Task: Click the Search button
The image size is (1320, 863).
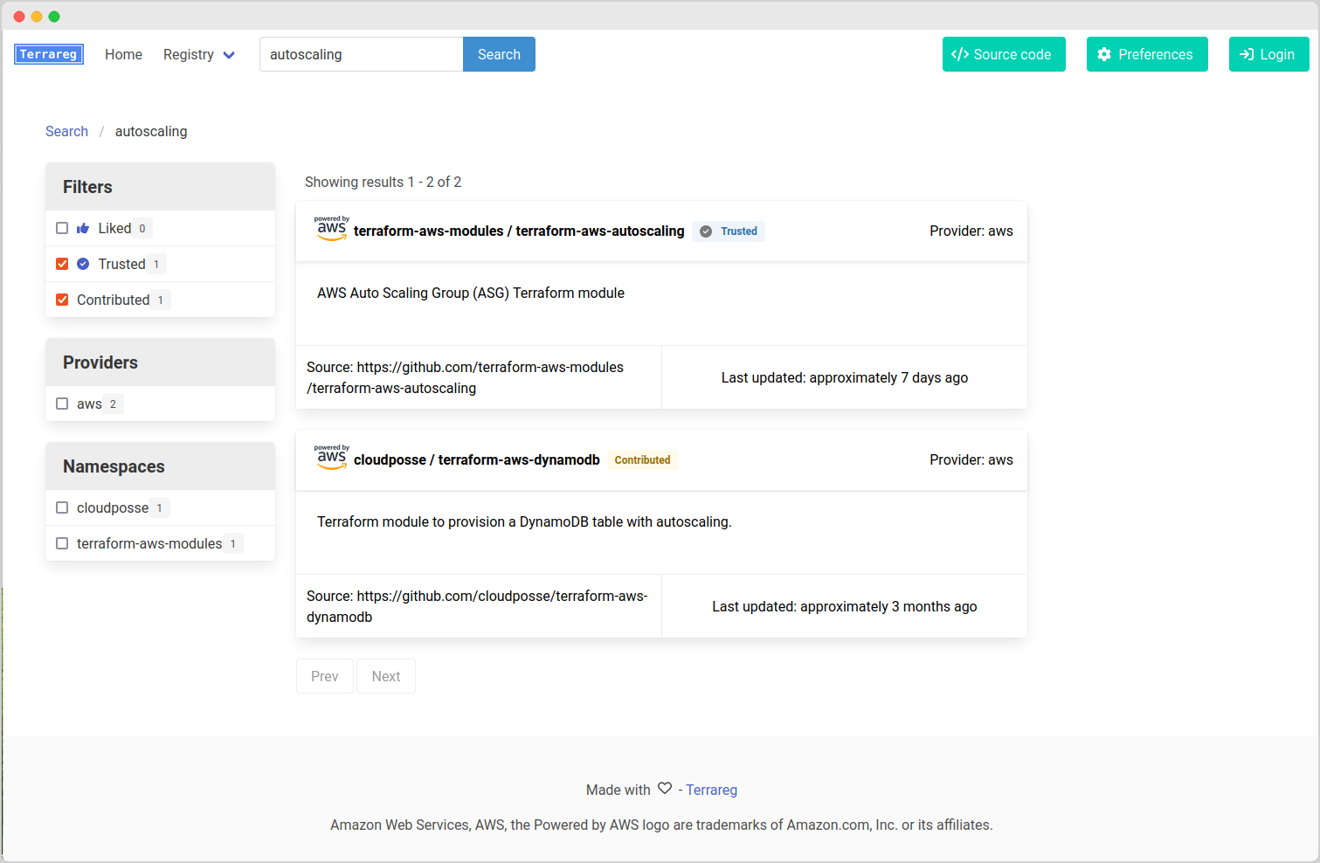Action: (499, 54)
